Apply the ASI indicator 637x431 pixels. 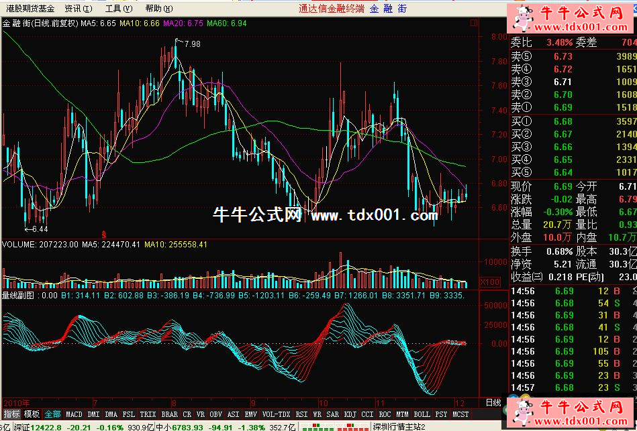tap(233, 414)
